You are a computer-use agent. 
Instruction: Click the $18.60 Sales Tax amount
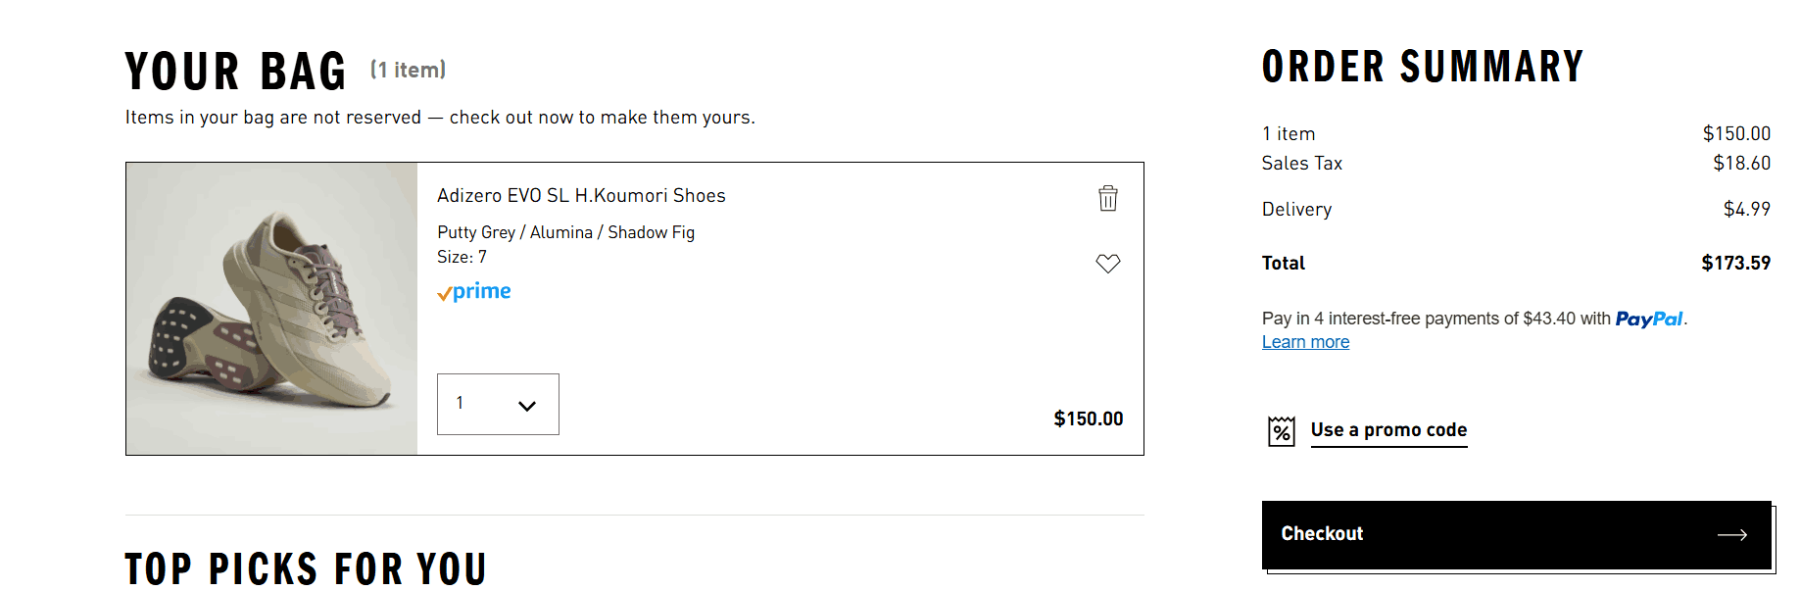click(1741, 163)
